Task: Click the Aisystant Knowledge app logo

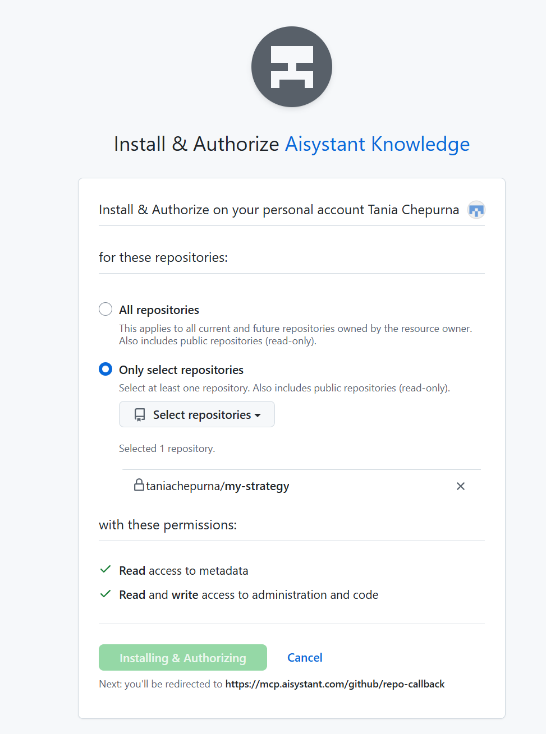Action: click(291, 67)
